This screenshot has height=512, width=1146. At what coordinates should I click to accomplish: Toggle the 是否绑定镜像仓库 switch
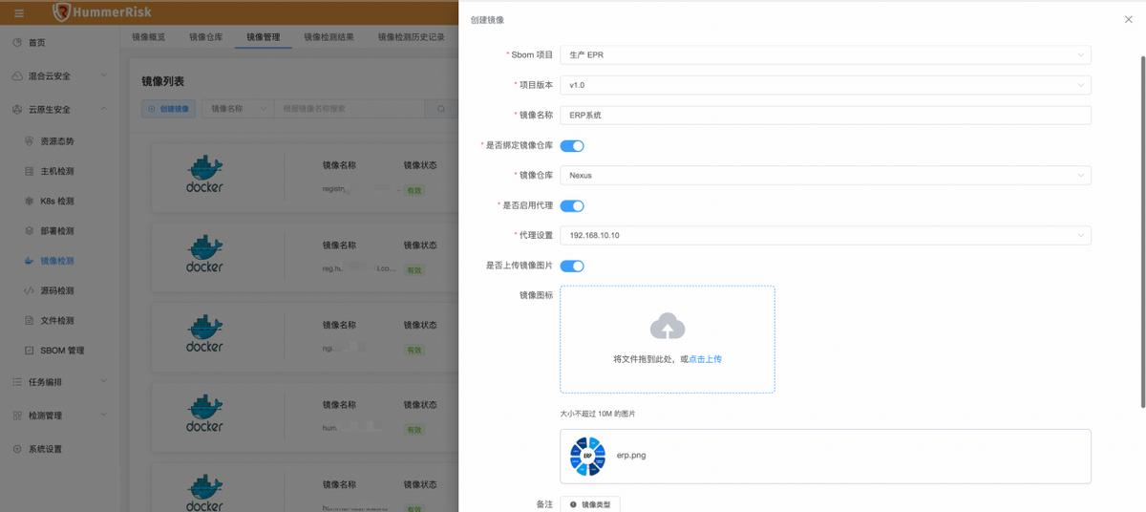[x=572, y=145]
